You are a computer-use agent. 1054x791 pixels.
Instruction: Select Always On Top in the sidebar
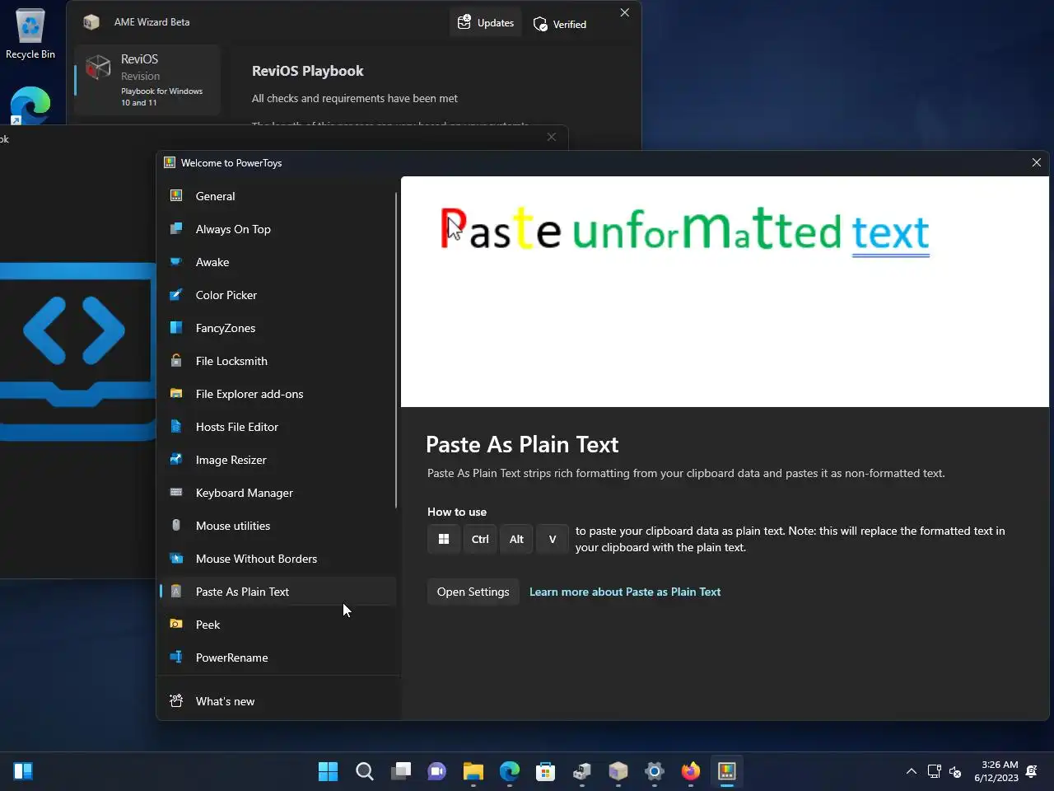click(x=277, y=229)
